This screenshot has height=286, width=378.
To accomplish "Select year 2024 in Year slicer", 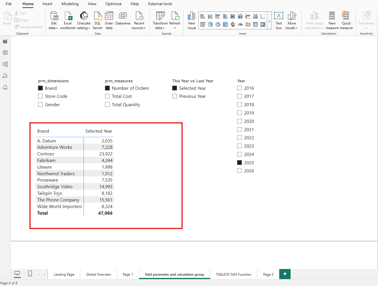I will coord(239,154).
